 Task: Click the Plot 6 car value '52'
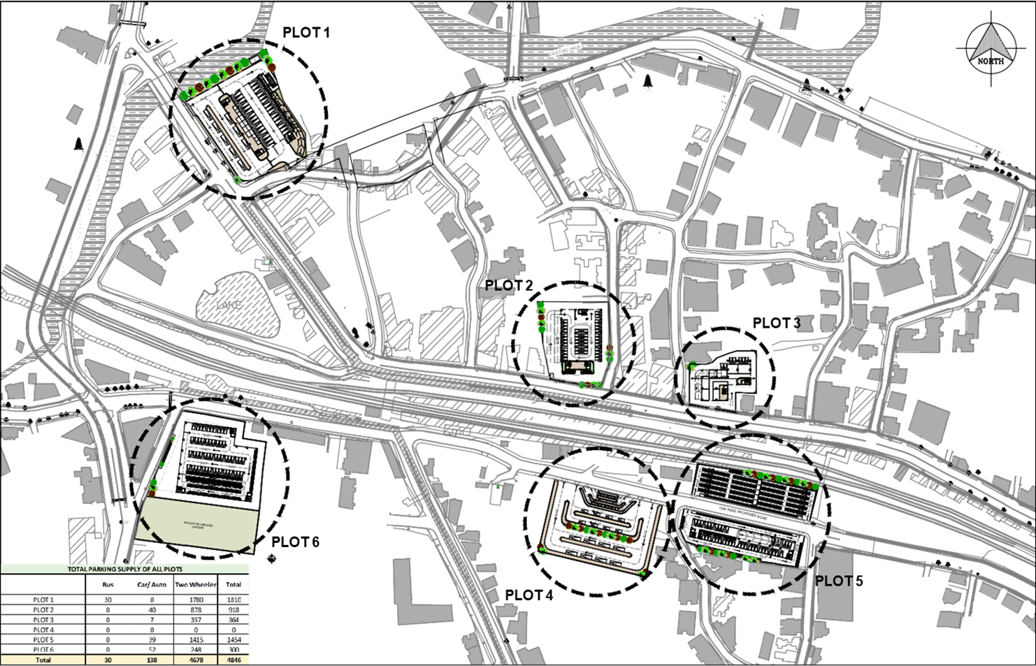tap(152, 649)
